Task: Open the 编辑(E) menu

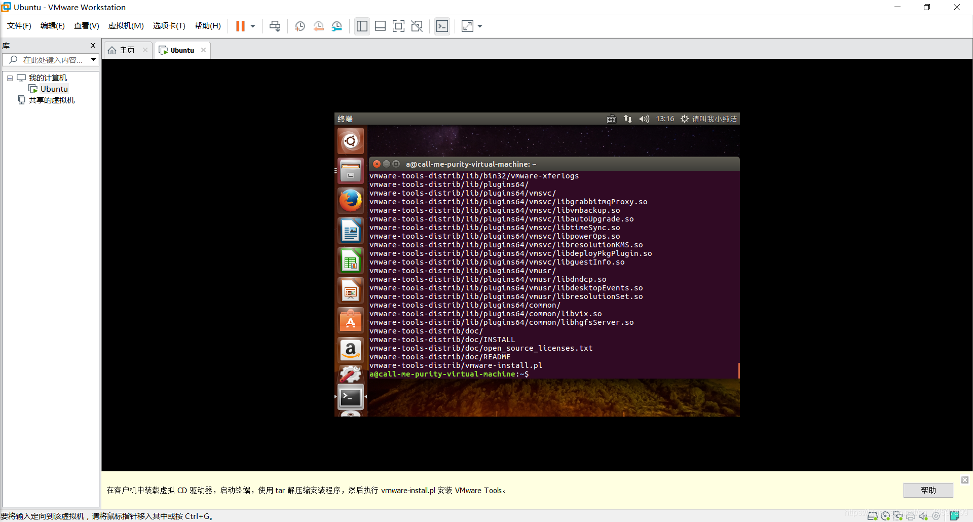Action: (53, 26)
